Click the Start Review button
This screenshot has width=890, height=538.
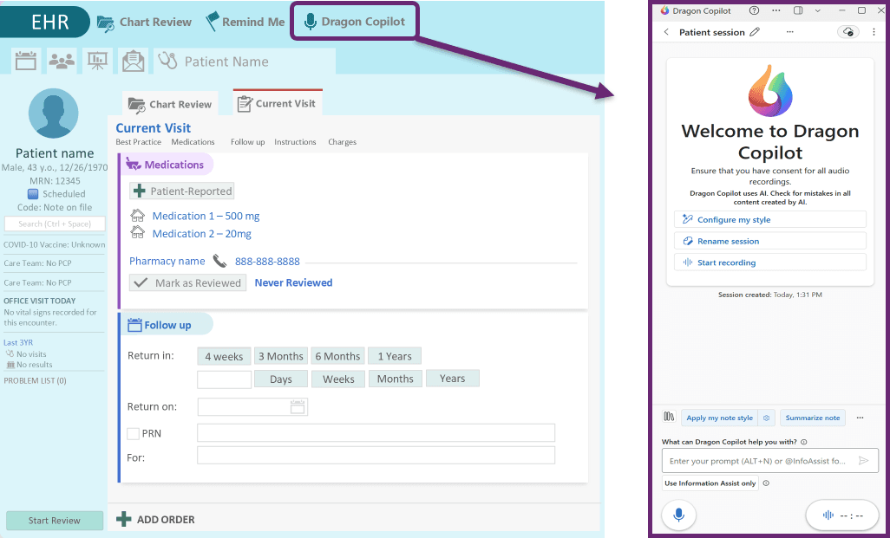[x=55, y=521]
